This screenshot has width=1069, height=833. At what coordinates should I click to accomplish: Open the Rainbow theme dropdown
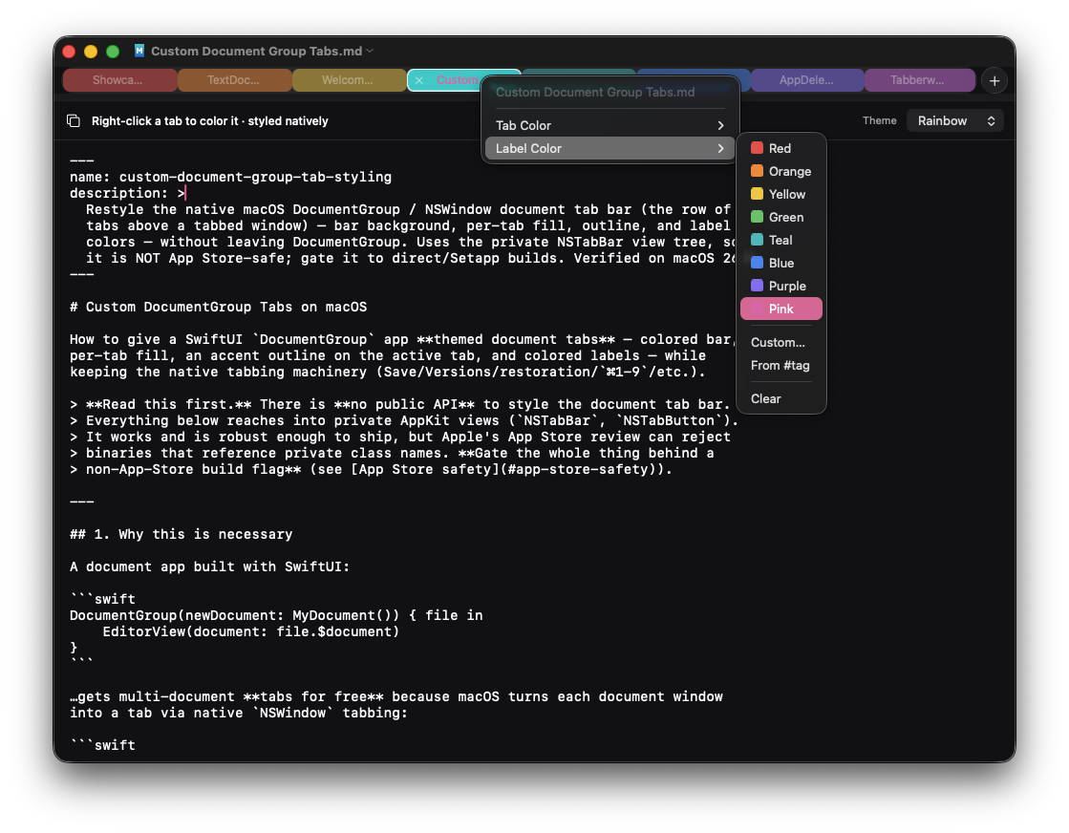click(954, 120)
